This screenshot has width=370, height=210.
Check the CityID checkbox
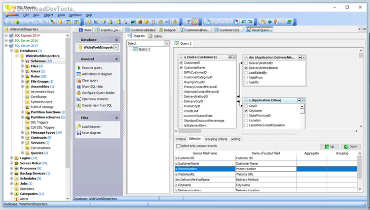pos(246,106)
